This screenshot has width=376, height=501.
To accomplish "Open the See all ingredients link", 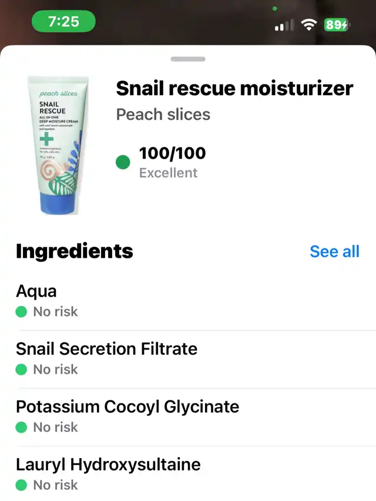I will tap(334, 251).
